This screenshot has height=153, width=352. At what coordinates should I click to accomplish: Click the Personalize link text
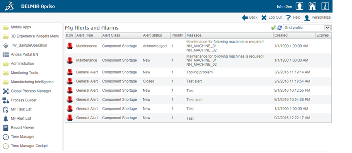[x=321, y=17]
